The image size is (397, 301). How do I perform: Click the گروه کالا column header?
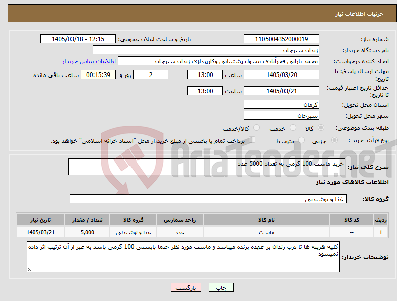click(133, 220)
